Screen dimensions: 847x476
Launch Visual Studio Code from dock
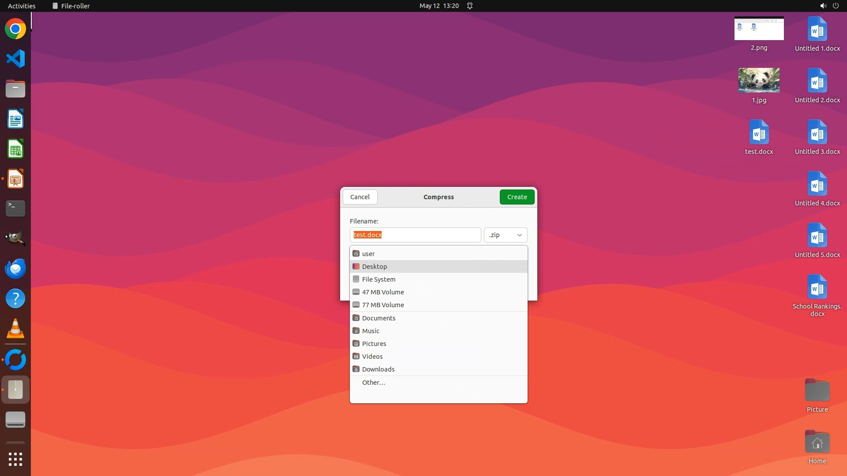[x=15, y=59]
